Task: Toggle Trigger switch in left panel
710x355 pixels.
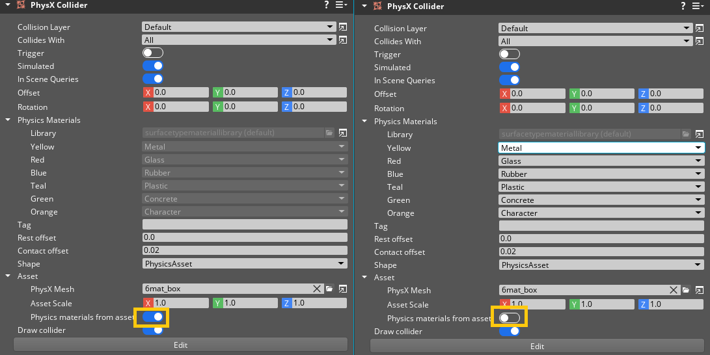Action: 153,53
